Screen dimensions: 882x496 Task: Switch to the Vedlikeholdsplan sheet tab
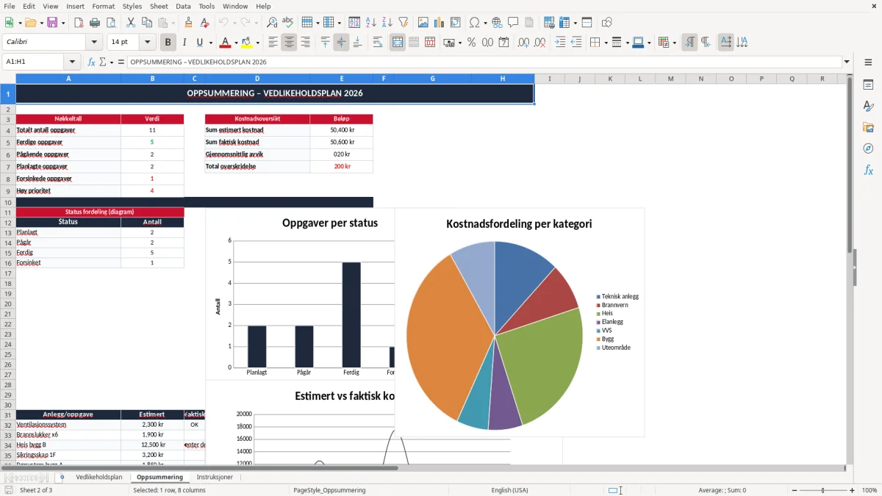pos(99,478)
